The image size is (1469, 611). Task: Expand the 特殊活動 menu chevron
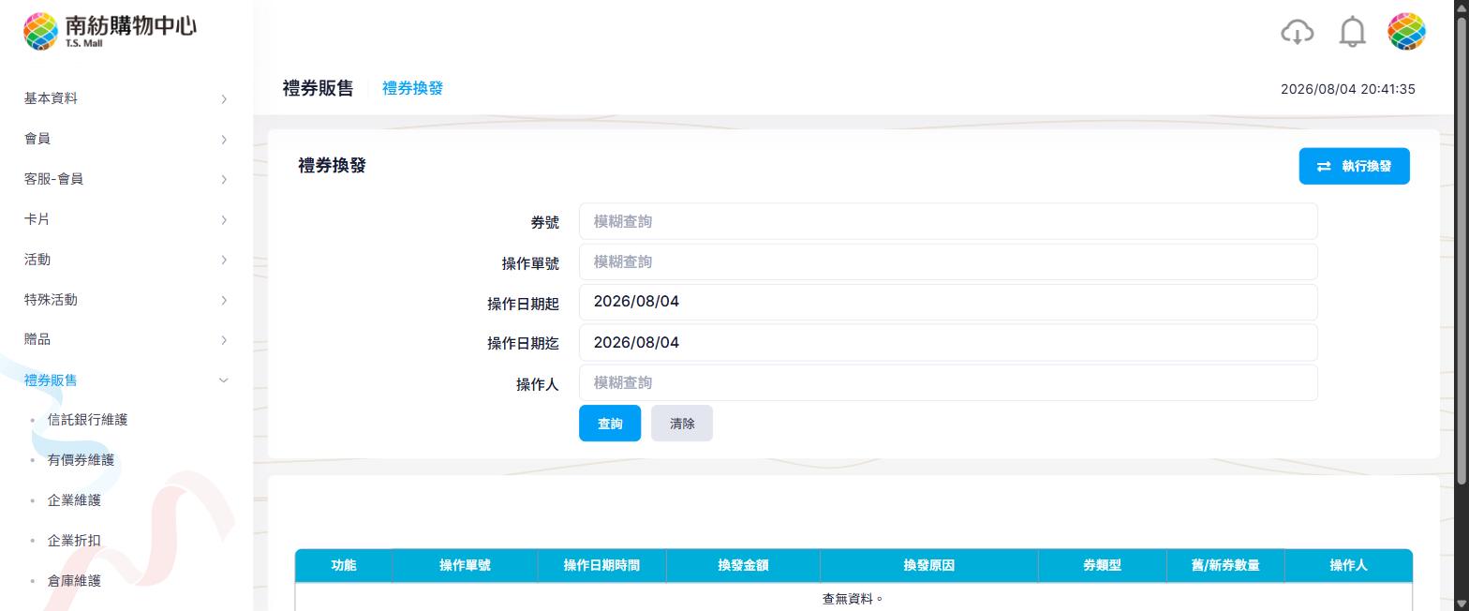coord(224,301)
